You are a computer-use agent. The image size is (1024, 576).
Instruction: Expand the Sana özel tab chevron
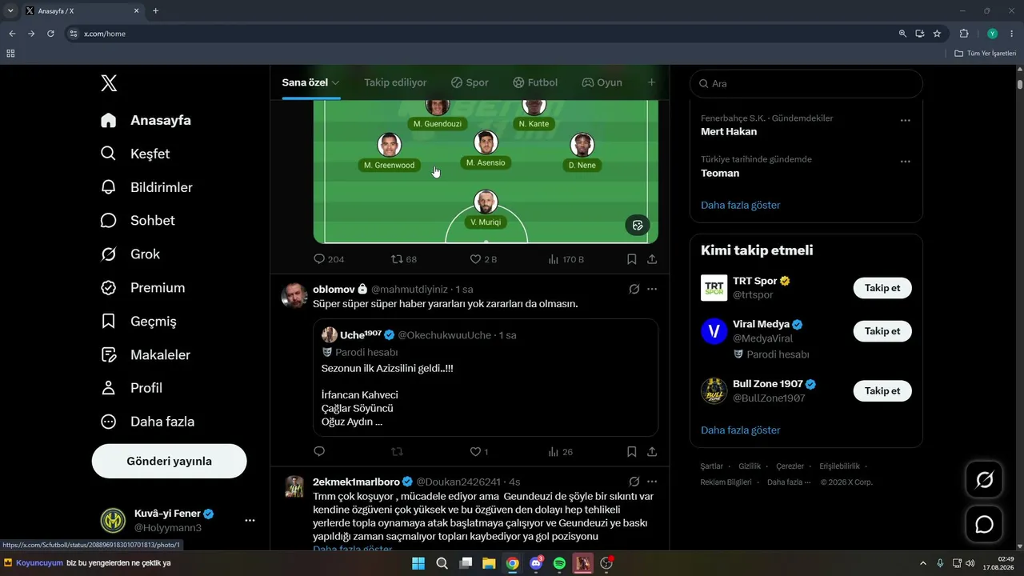coord(336,82)
